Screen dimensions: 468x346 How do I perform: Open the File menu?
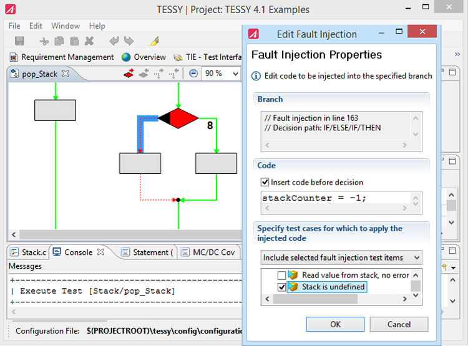(14, 26)
